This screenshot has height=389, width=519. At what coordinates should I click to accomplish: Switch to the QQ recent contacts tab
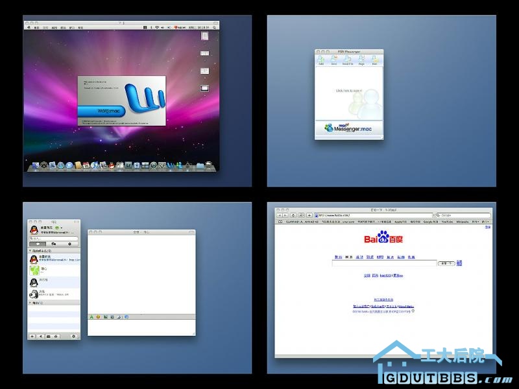[x=70, y=244]
